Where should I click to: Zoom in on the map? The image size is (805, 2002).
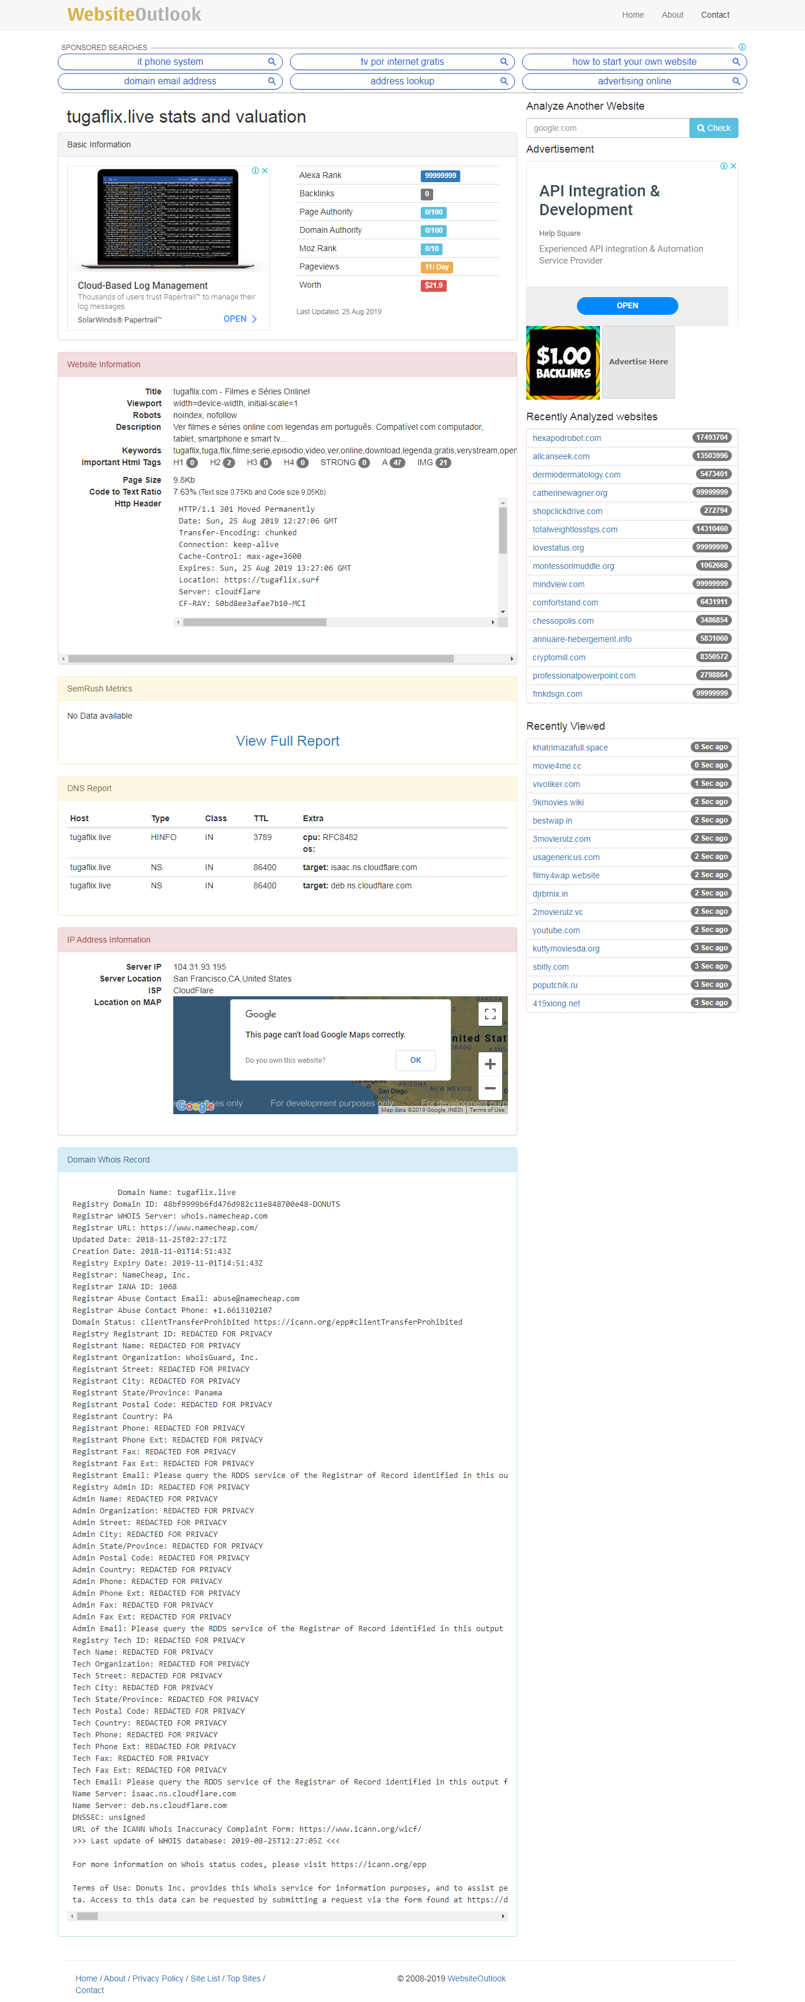coord(490,1064)
